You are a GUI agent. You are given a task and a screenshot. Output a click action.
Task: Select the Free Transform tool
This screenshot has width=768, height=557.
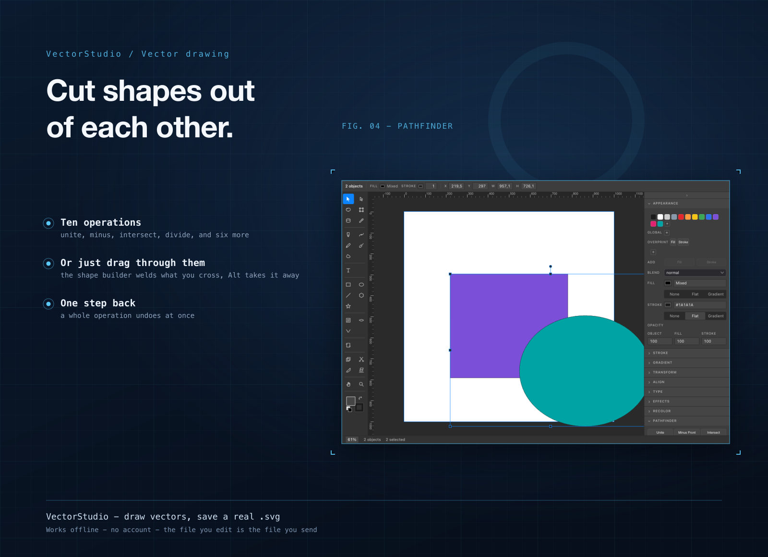361,210
